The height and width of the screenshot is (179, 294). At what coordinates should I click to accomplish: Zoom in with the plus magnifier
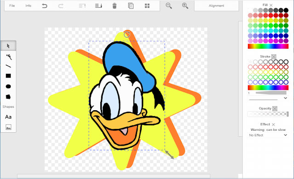click(x=185, y=6)
